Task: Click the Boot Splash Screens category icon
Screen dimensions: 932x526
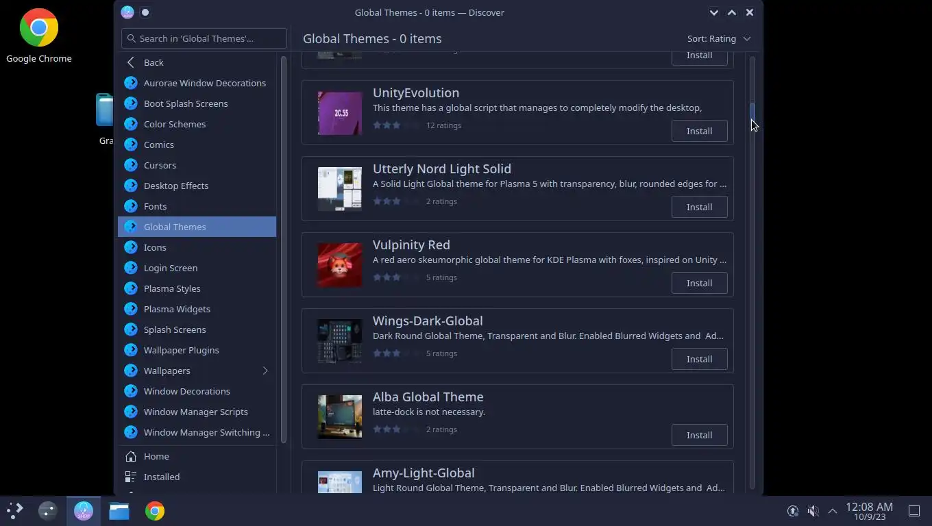Action: [131, 103]
